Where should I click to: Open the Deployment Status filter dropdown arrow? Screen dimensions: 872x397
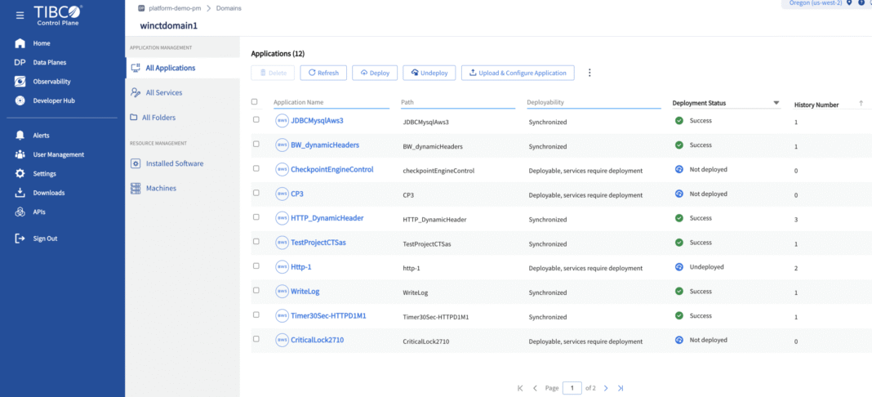pyautogui.click(x=776, y=104)
